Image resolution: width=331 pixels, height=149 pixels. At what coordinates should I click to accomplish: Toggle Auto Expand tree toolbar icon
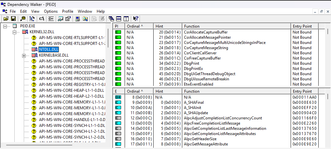coord(32,19)
